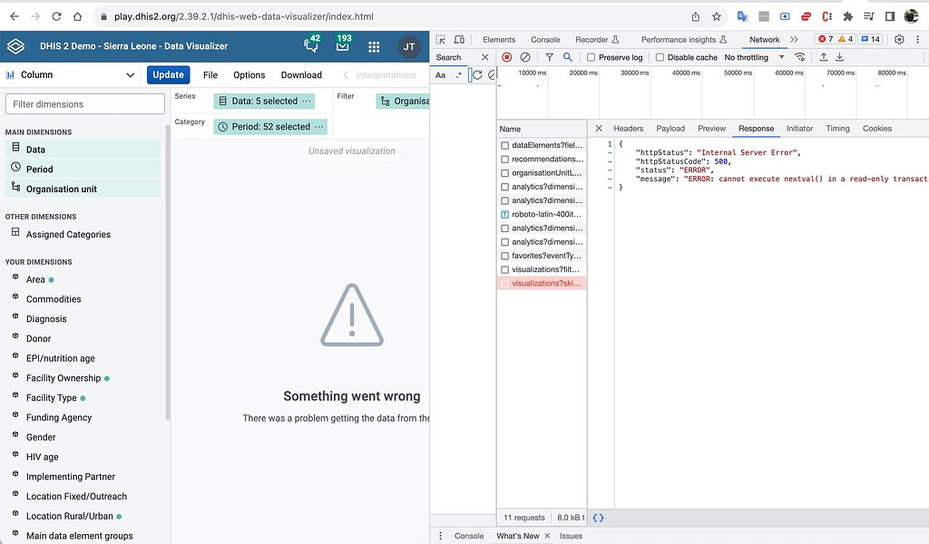Screen dimensions: 929x544
Task: Open the DevTools settings gear icon
Action: 899,39
